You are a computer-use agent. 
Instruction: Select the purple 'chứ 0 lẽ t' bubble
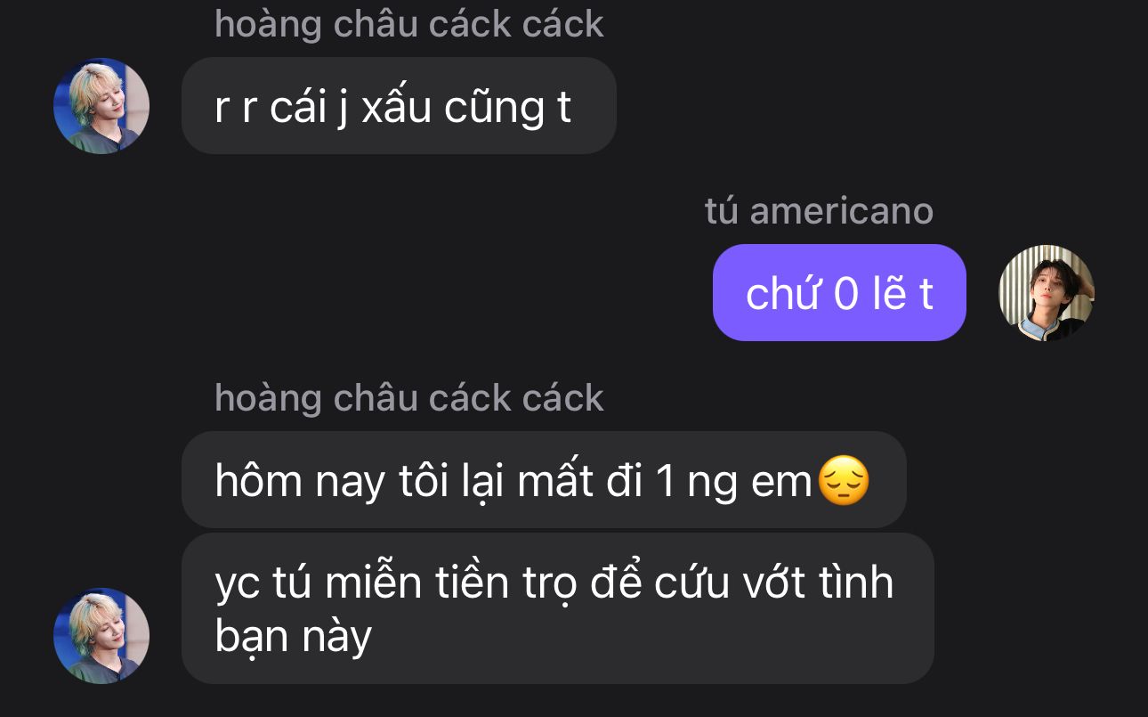(839, 293)
